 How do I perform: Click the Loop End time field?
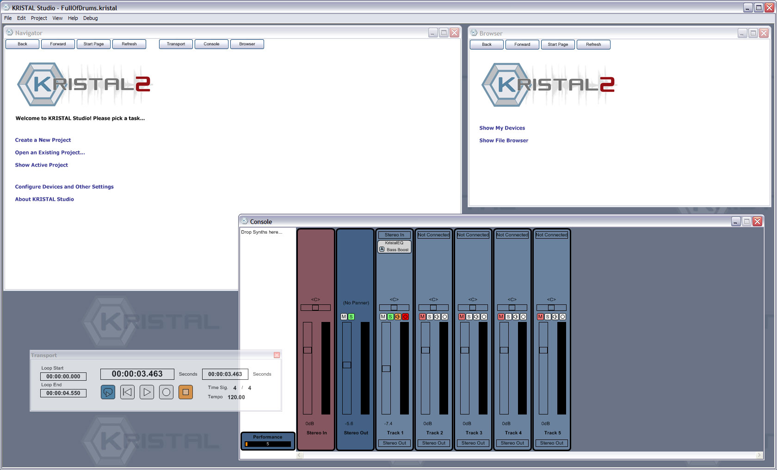point(63,393)
